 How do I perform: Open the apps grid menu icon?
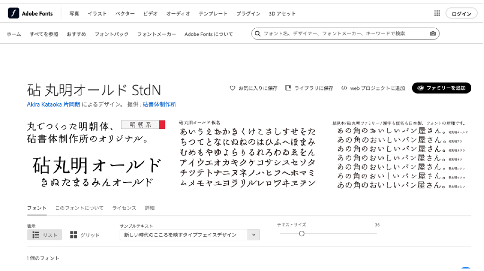[x=437, y=13]
